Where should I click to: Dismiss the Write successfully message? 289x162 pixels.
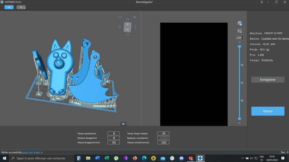(x=42, y=152)
